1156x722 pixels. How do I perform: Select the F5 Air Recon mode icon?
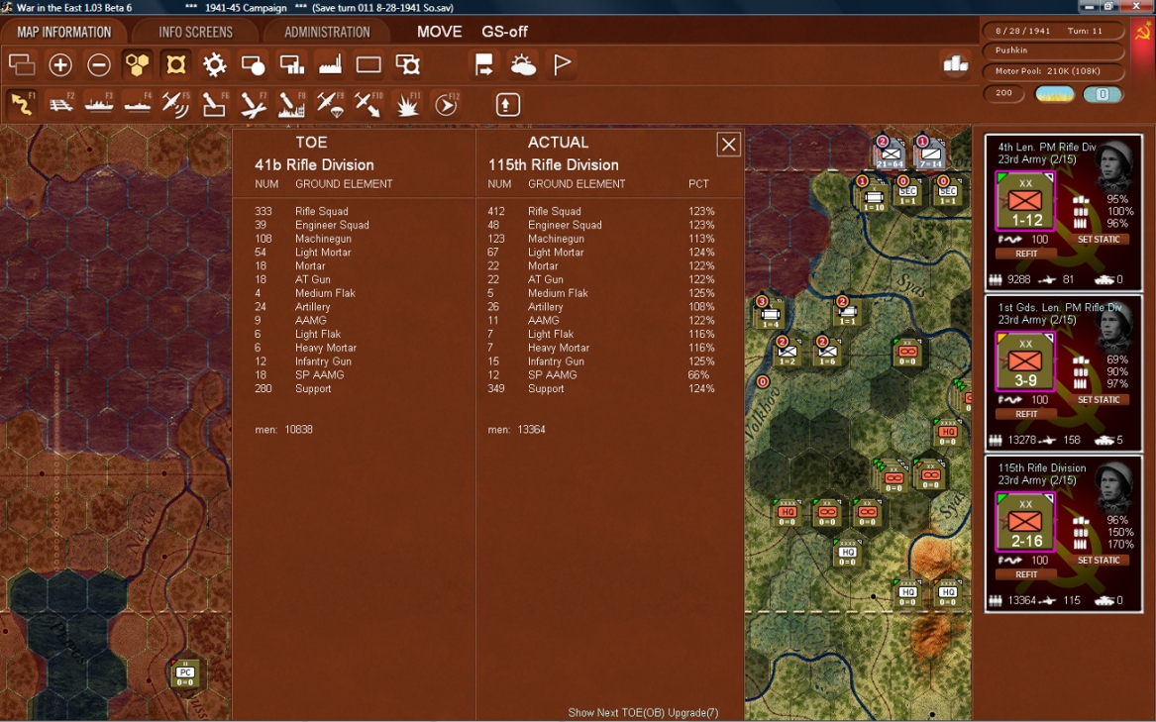pos(175,105)
